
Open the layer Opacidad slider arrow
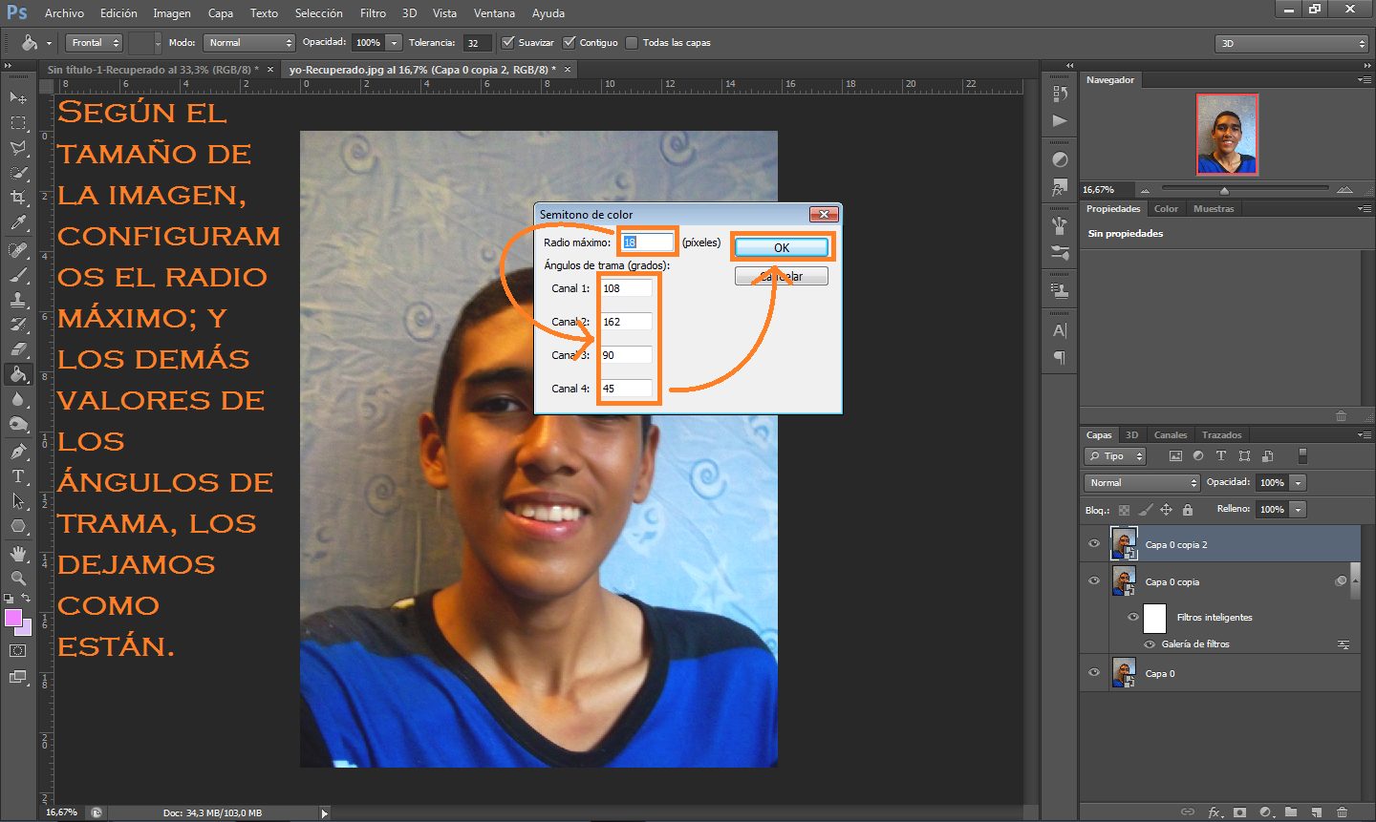pyautogui.click(x=1299, y=483)
